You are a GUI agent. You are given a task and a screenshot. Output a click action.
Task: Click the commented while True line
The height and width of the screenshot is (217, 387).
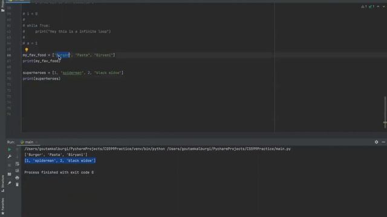36,25
